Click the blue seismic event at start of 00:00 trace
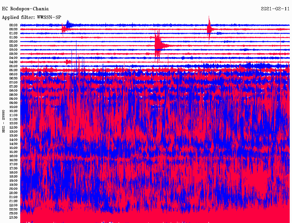Screen dimensions: 292x223 coord(69,25)
